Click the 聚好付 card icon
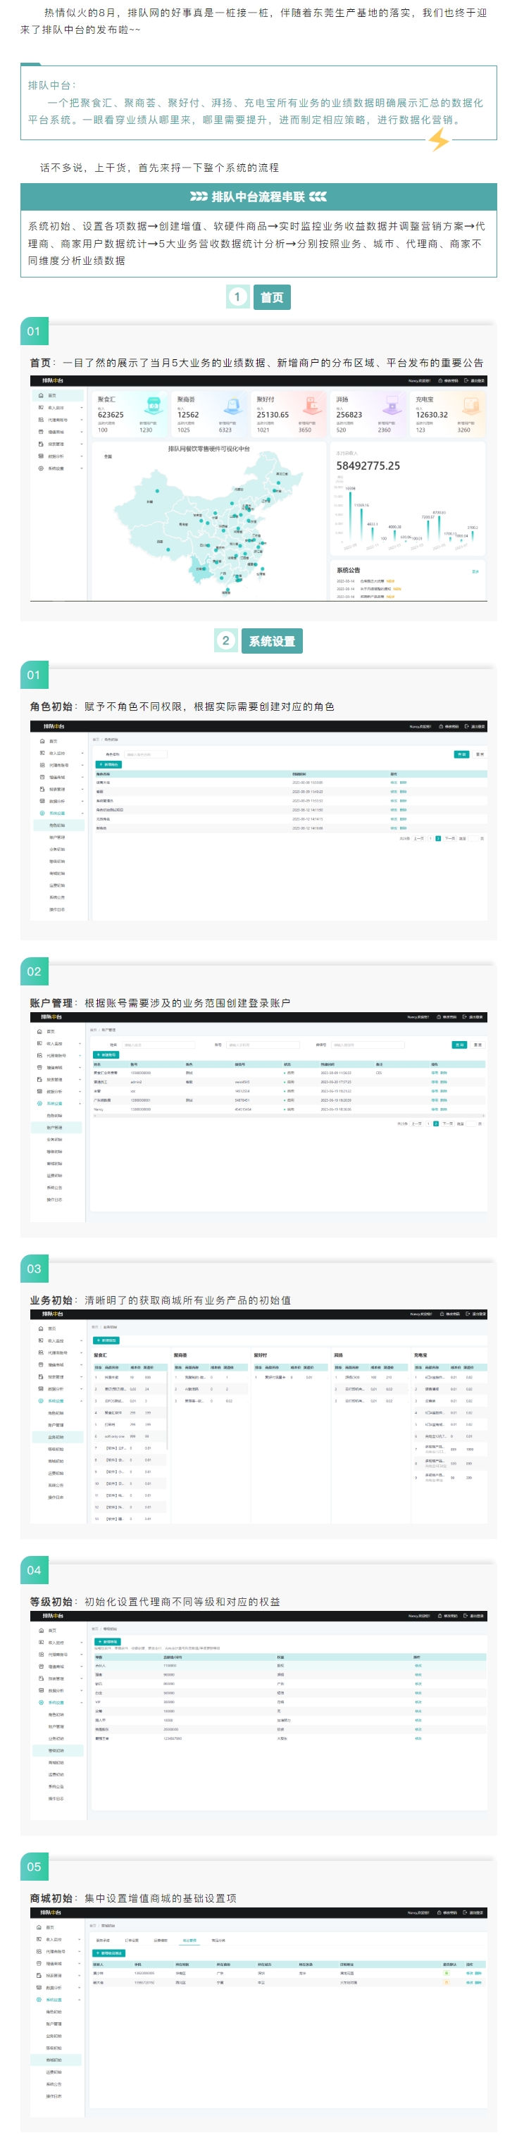The width and height of the screenshot is (505, 2142). coord(312,406)
